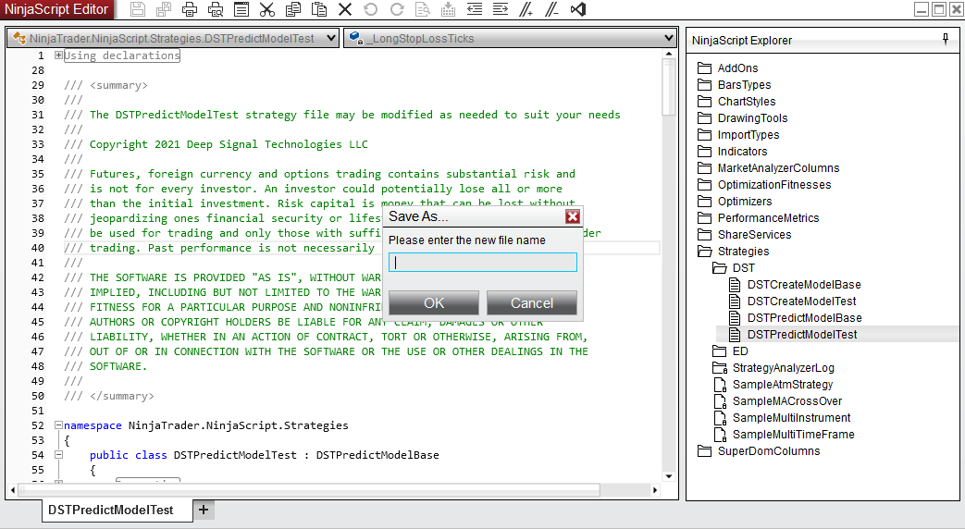The height and width of the screenshot is (529, 965).
Task: Add a new tab with plus button
Action: click(x=204, y=510)
